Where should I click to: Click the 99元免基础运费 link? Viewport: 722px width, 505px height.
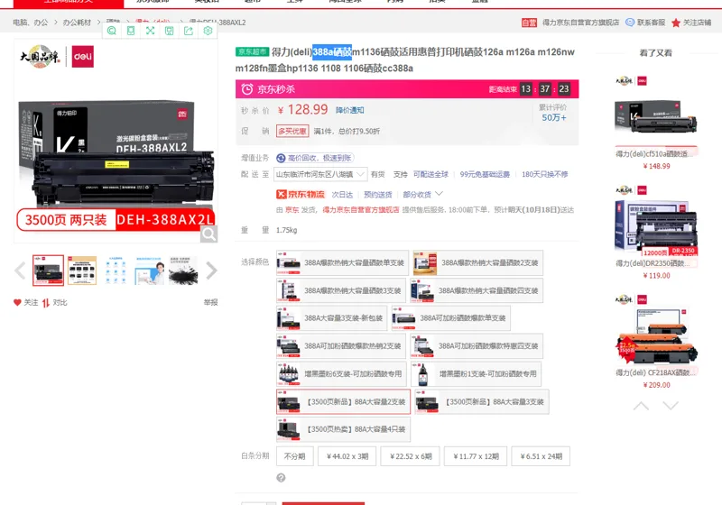(485, 174)
